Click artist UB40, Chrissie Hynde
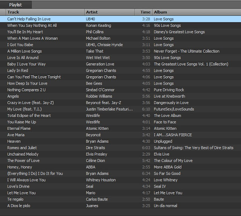 104,45
